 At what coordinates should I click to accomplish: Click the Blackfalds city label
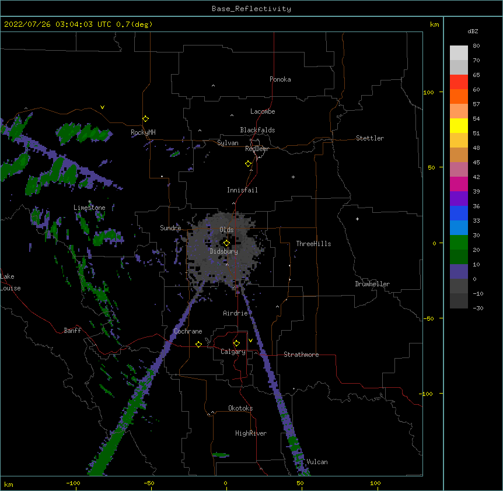(x=257, y=130)
